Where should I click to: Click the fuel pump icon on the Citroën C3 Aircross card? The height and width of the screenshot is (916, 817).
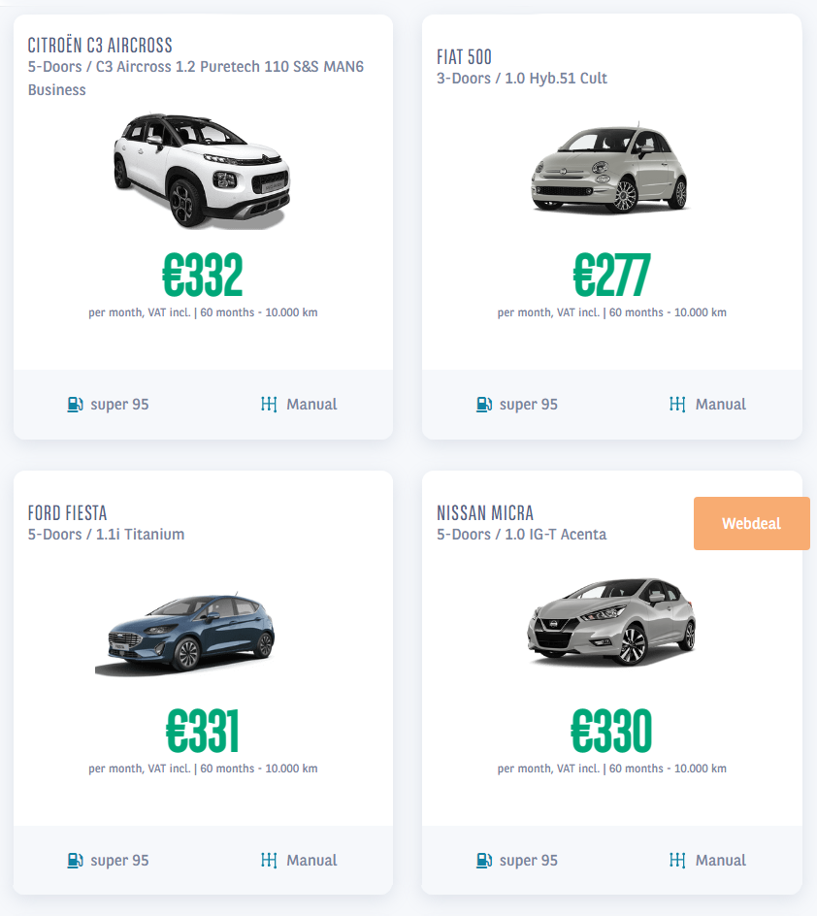[x=76, y=404]
